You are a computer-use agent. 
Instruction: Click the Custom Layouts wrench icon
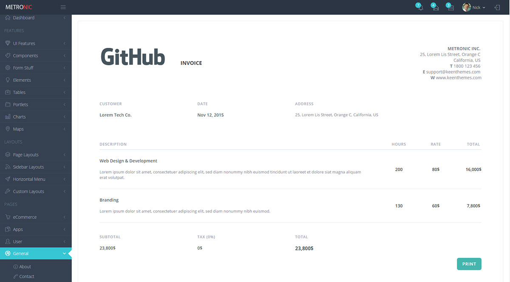point(8,191)
